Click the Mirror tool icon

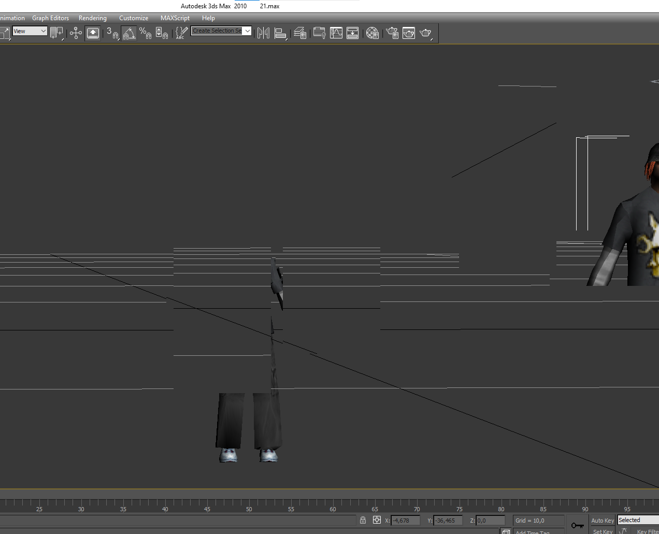[x=263, y=33]
